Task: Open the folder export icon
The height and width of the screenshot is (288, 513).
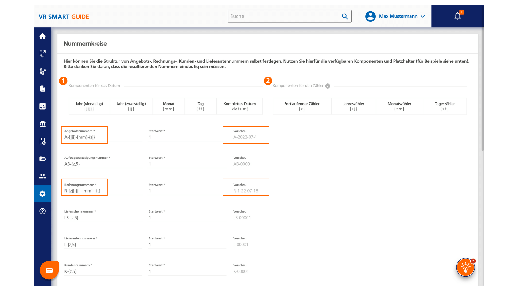Action: (42, 159)
